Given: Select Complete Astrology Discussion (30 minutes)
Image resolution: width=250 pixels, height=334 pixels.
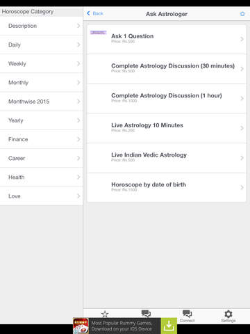Looking at the screenshot, I should [167, 69].
